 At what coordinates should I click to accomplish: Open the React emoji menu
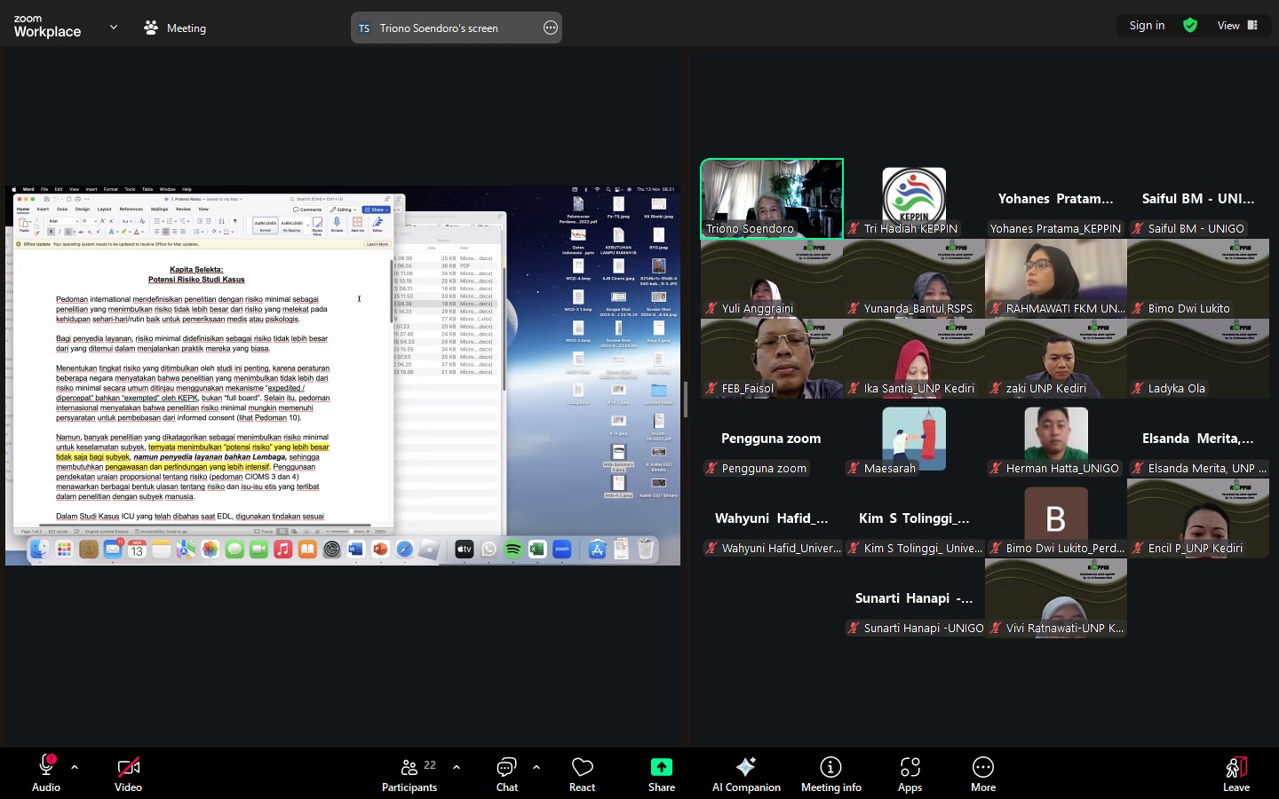coord(582,773)
